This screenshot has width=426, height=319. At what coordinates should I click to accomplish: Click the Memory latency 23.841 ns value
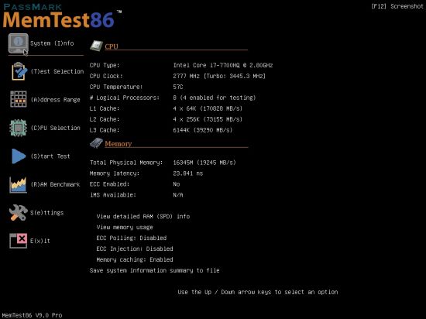188,173
